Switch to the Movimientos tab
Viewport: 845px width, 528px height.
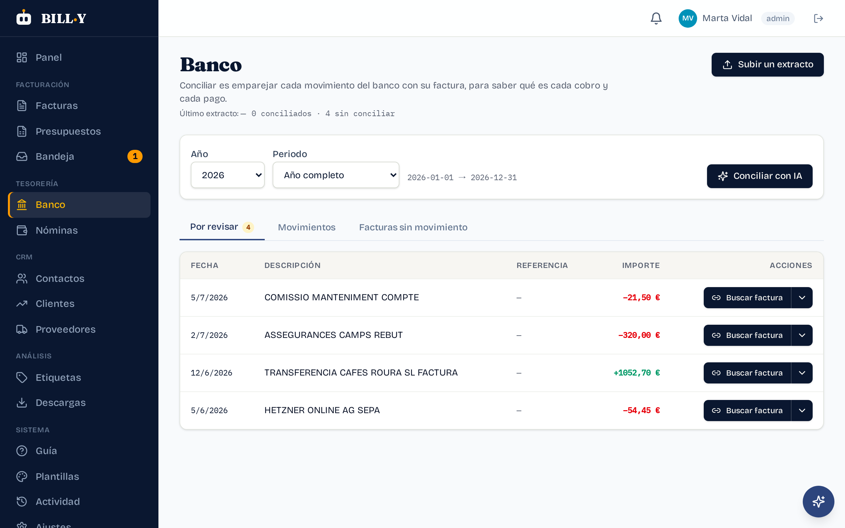click(x=307, y=227)
